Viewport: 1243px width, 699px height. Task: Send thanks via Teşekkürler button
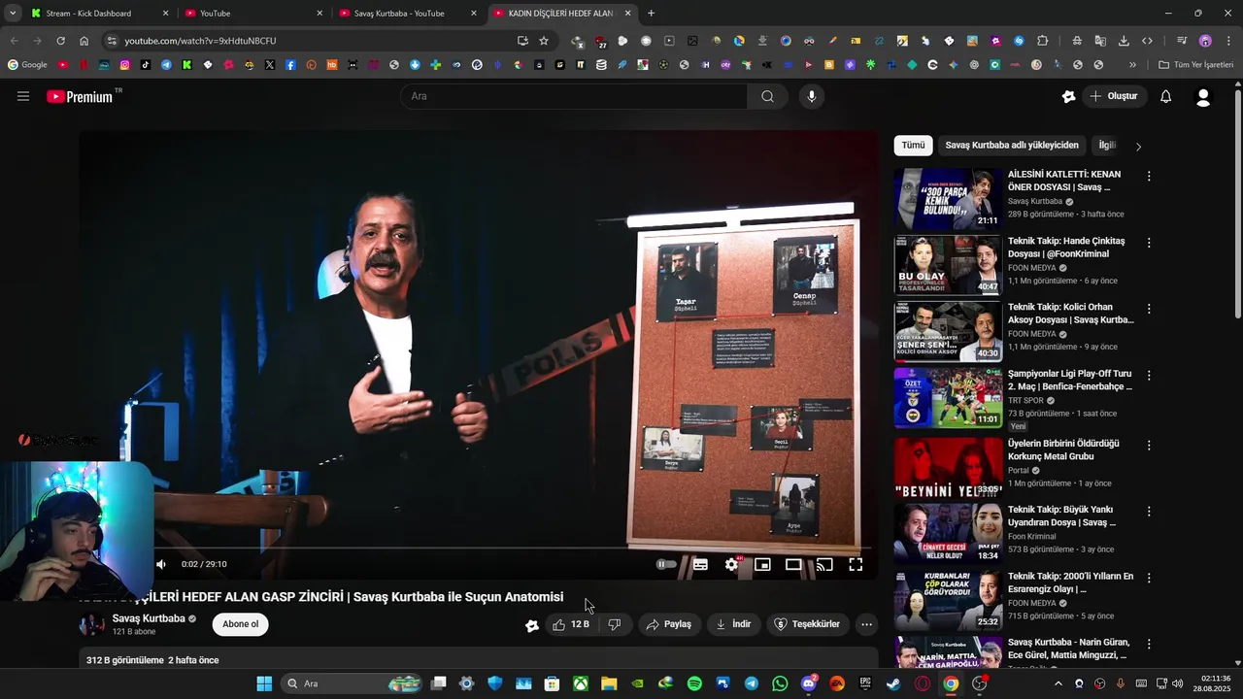point(808,624)
